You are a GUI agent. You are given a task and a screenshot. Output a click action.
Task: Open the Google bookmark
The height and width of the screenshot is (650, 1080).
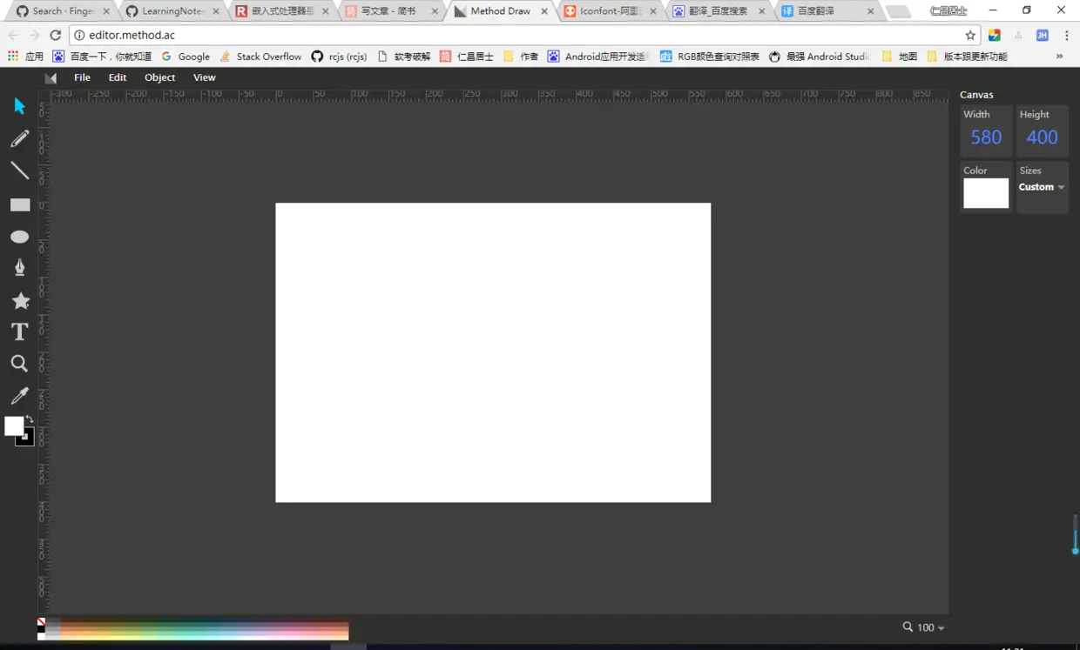186,57
